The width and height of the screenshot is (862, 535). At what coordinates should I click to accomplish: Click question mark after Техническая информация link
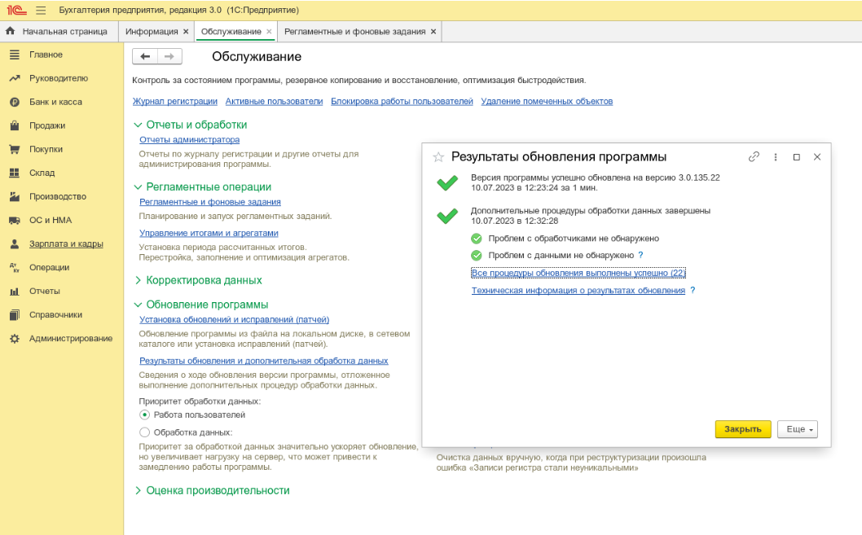coord(693,290)
